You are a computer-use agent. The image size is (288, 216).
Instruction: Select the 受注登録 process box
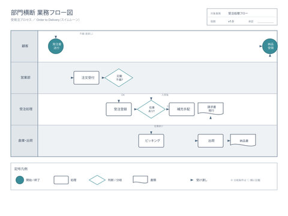119,109
